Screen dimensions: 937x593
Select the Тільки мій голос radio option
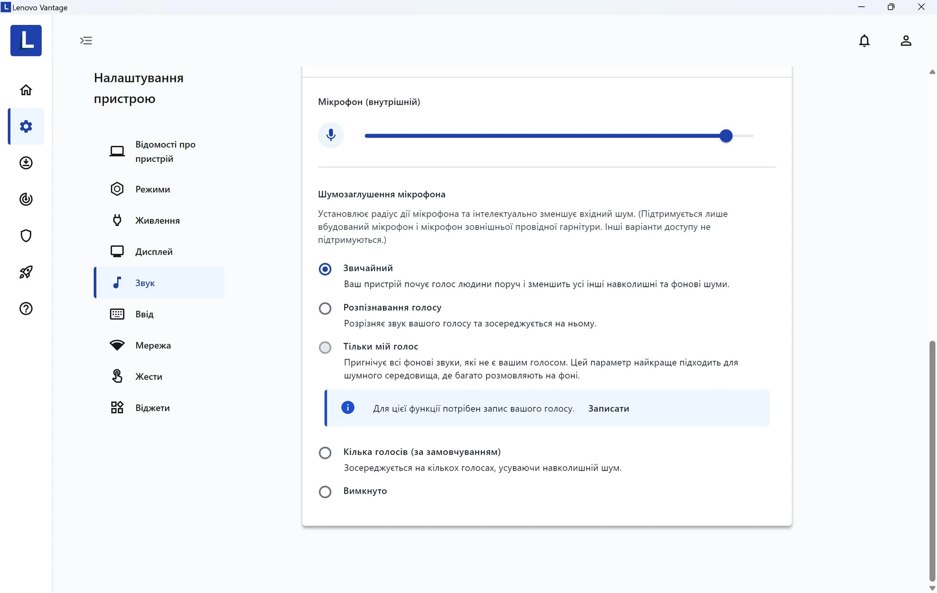(x=325, y=348)
